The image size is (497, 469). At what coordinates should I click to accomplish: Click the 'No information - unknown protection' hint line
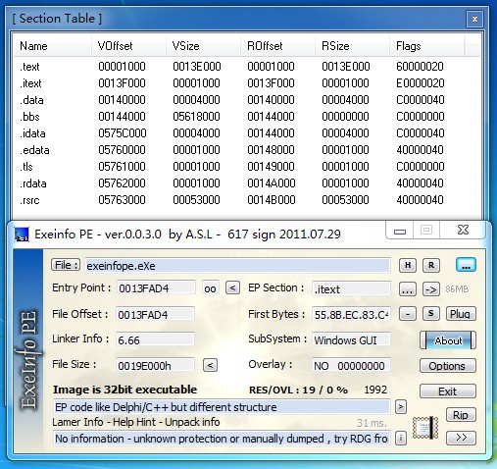pos(222,439)
